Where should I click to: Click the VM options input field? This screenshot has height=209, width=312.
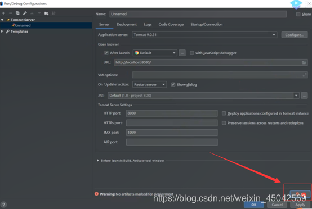click(220, 75)
